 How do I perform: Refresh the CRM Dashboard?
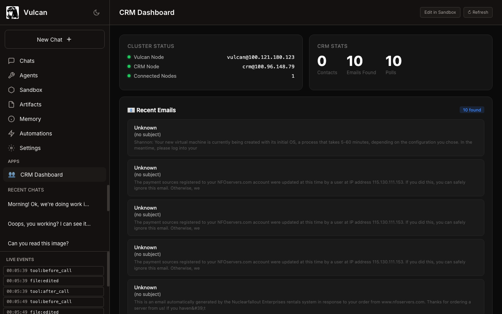[478, 12]
